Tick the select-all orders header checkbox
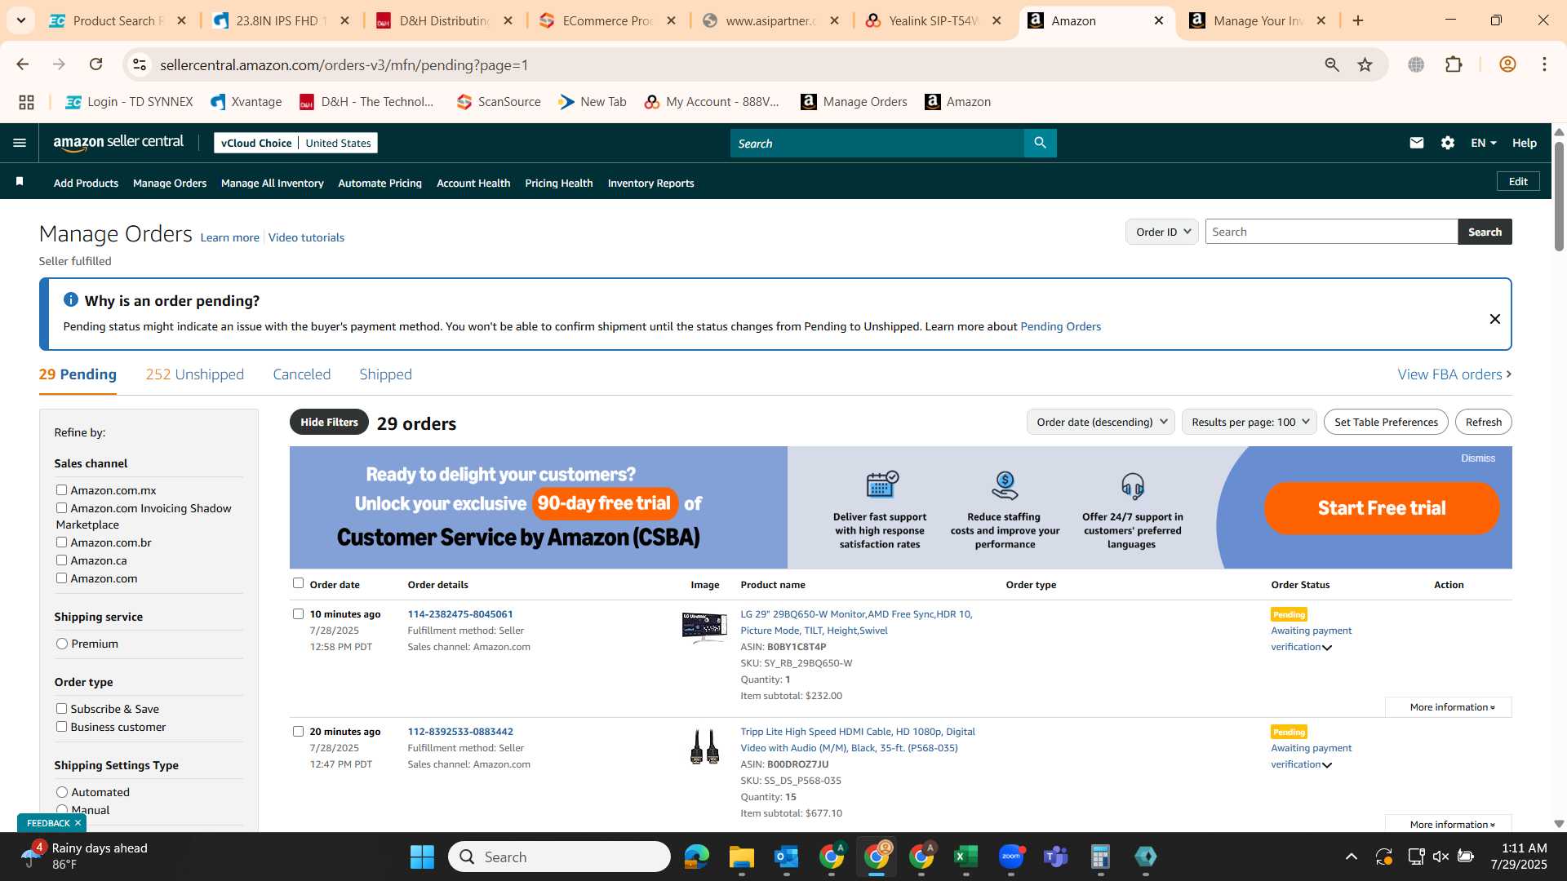1567x881 pixels. (x=298, y=582)
